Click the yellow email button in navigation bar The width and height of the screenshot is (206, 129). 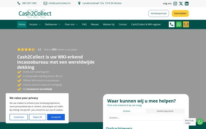coord(186,24)
